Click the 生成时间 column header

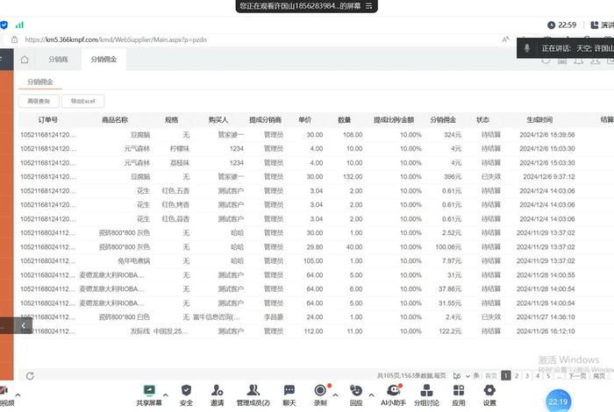(539, 120)
